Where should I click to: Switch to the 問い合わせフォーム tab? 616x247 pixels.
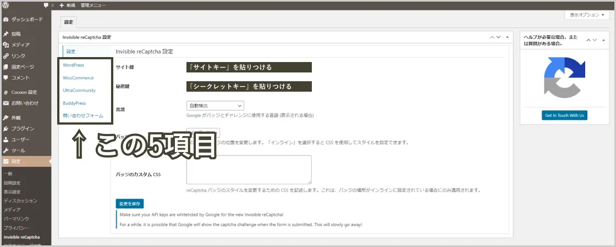coord(83,116)
